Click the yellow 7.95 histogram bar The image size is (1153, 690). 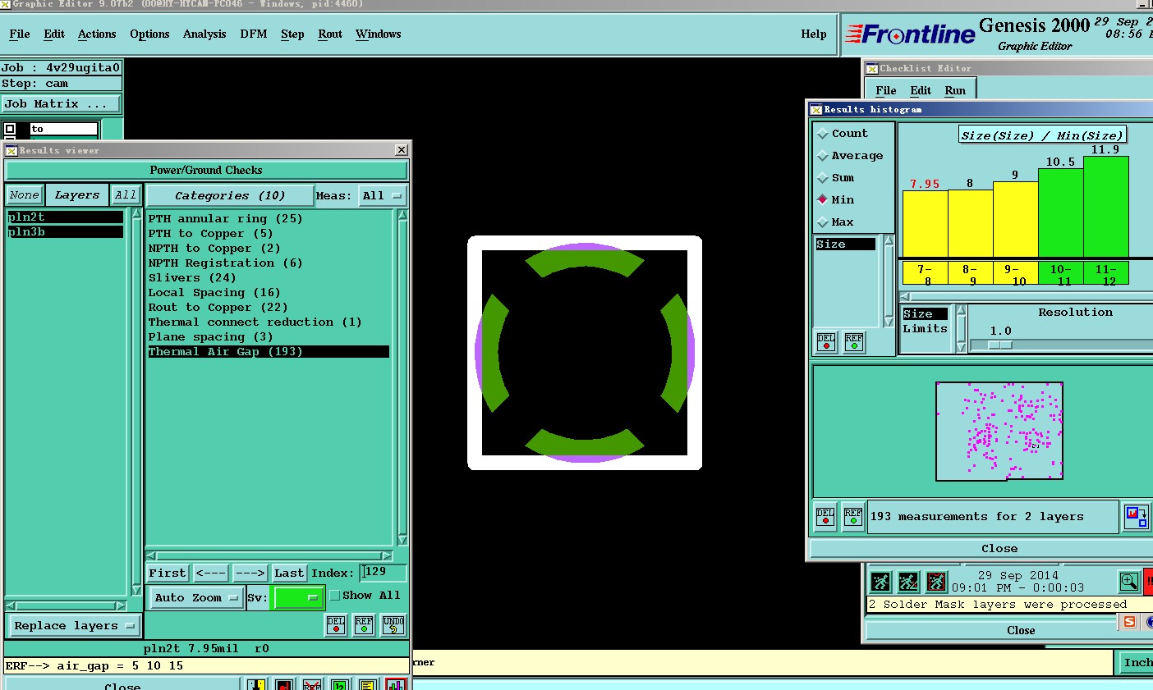pos(925,224)
